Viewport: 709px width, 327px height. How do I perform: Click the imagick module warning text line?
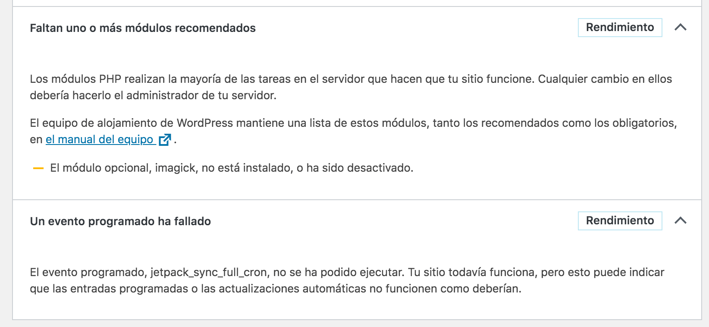pos(232,168)
